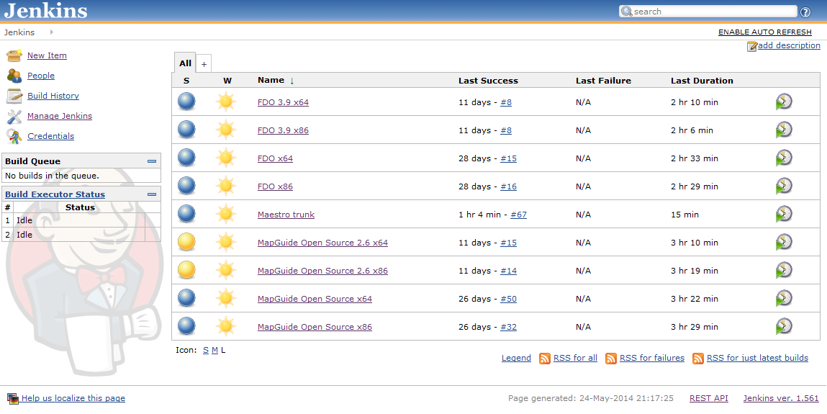Screen dimensions: 827x414
Task: Switch icon size to S
Action: point(206,350)
